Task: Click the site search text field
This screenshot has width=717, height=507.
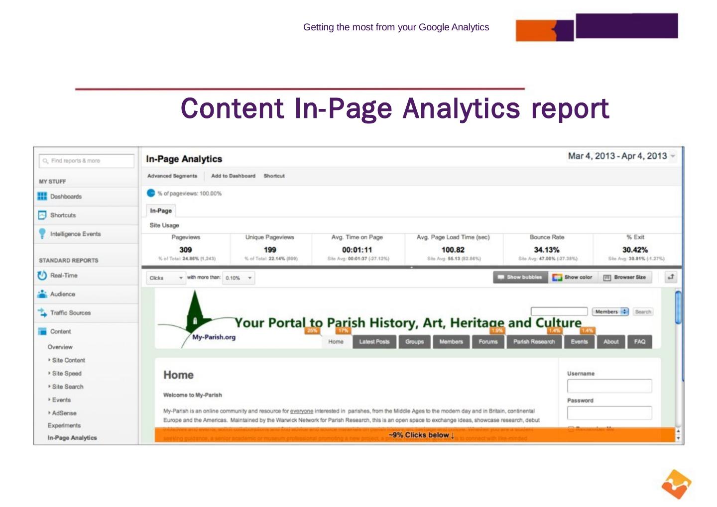Action: 559,312
